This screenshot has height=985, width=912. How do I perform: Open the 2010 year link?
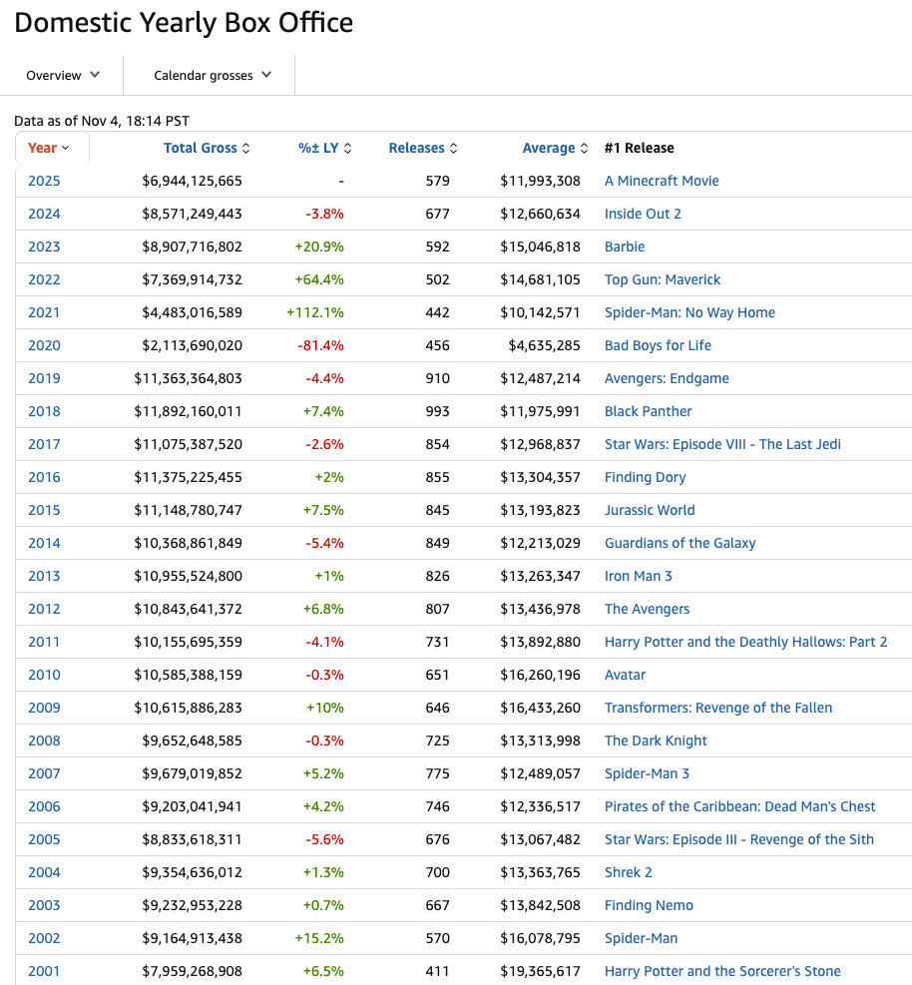[44, 675]
